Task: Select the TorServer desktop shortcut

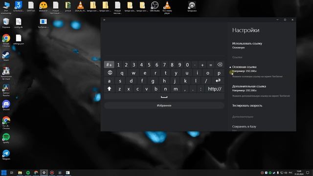Action: [x=43, y=23]
